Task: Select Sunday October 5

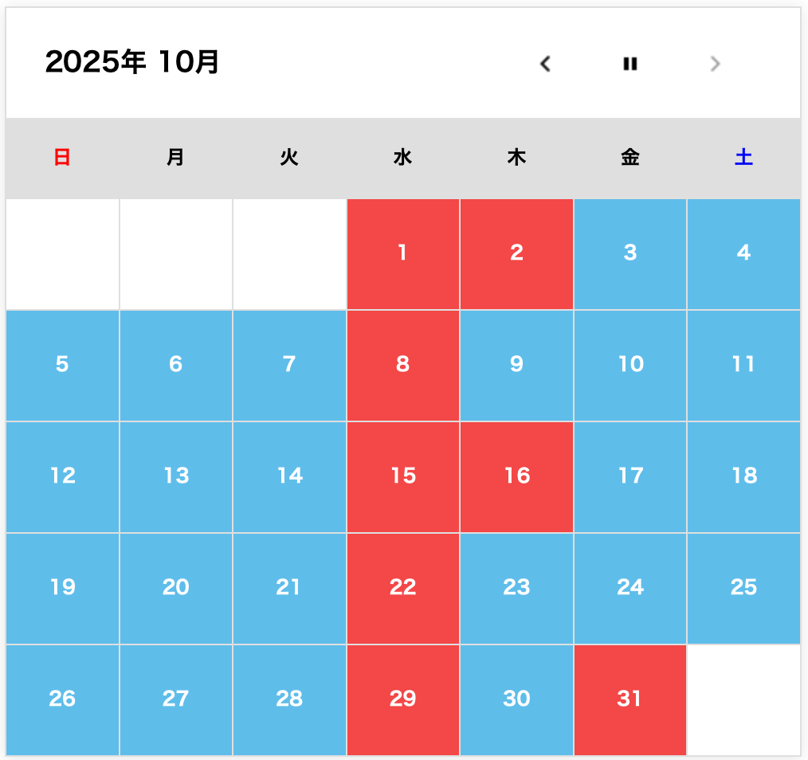Action: point(62,365)
